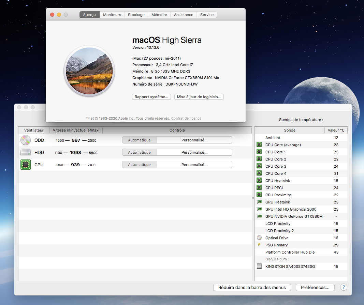Click the ODD current speed 997
Screen dimensions: 364x305
click(x=76, y=140)
